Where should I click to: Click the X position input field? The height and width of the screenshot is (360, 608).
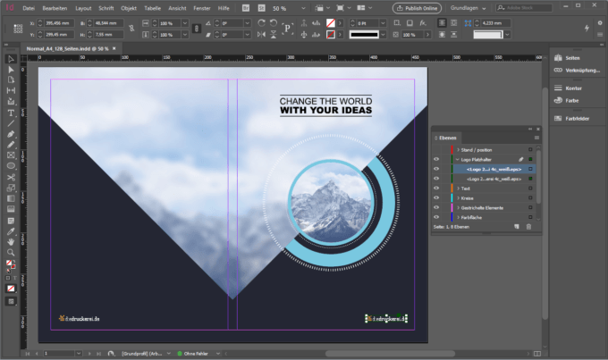(59, 23)
